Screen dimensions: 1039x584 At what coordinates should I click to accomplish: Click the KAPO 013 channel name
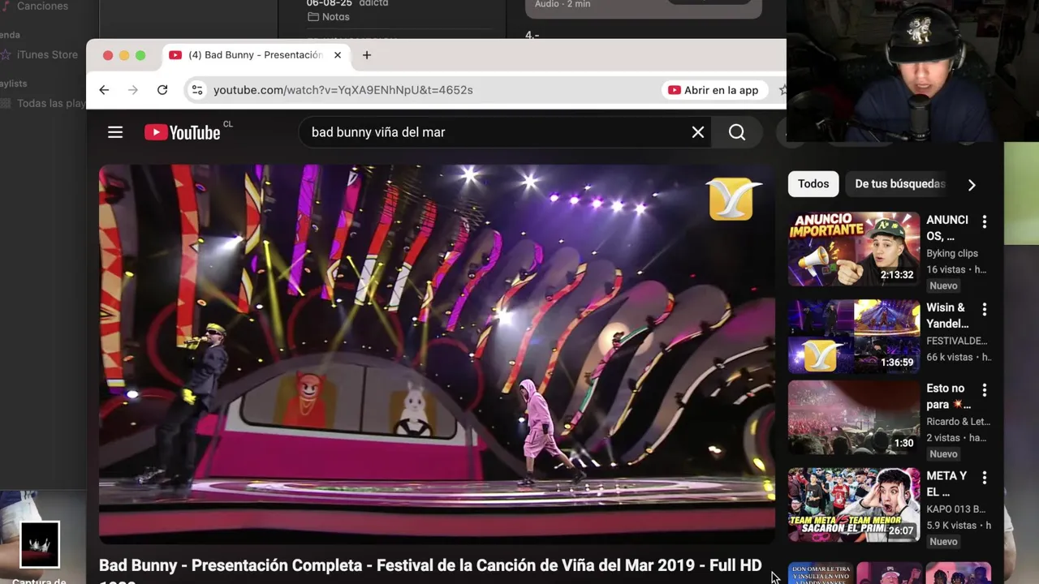click(x=956, y=509)
